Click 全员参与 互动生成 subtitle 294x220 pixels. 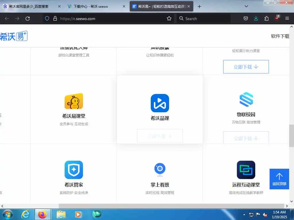point(74,124)
